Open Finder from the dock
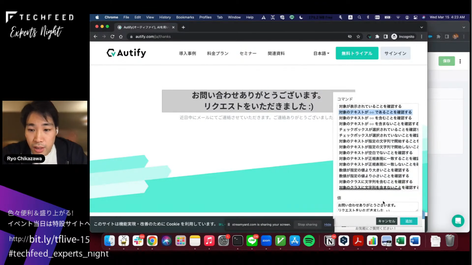Image resolution: width=472 pixels, height=265 pixels. tap(109, 241)
